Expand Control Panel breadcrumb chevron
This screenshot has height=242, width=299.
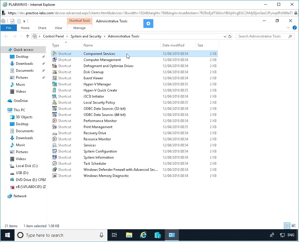pos(67,36)
